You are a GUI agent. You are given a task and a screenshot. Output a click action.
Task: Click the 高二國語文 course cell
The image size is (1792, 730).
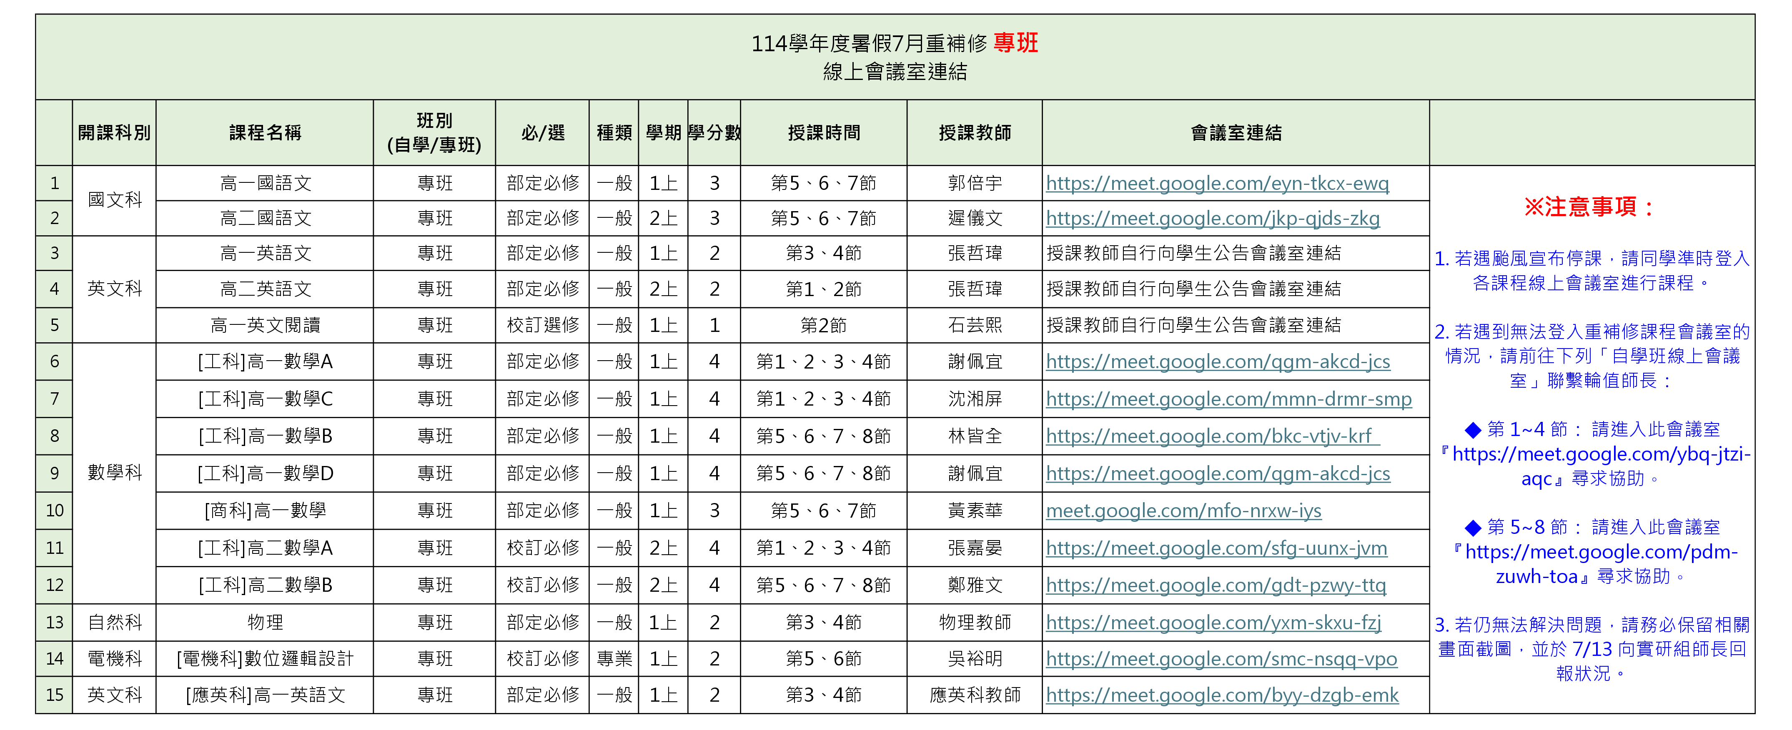click(265, 218)
